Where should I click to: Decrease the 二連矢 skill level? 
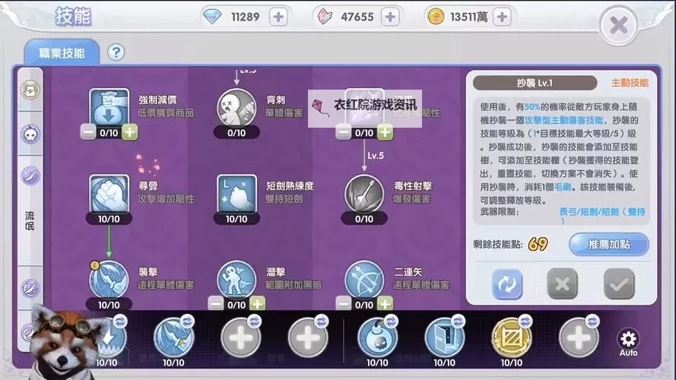coord(343,304)
